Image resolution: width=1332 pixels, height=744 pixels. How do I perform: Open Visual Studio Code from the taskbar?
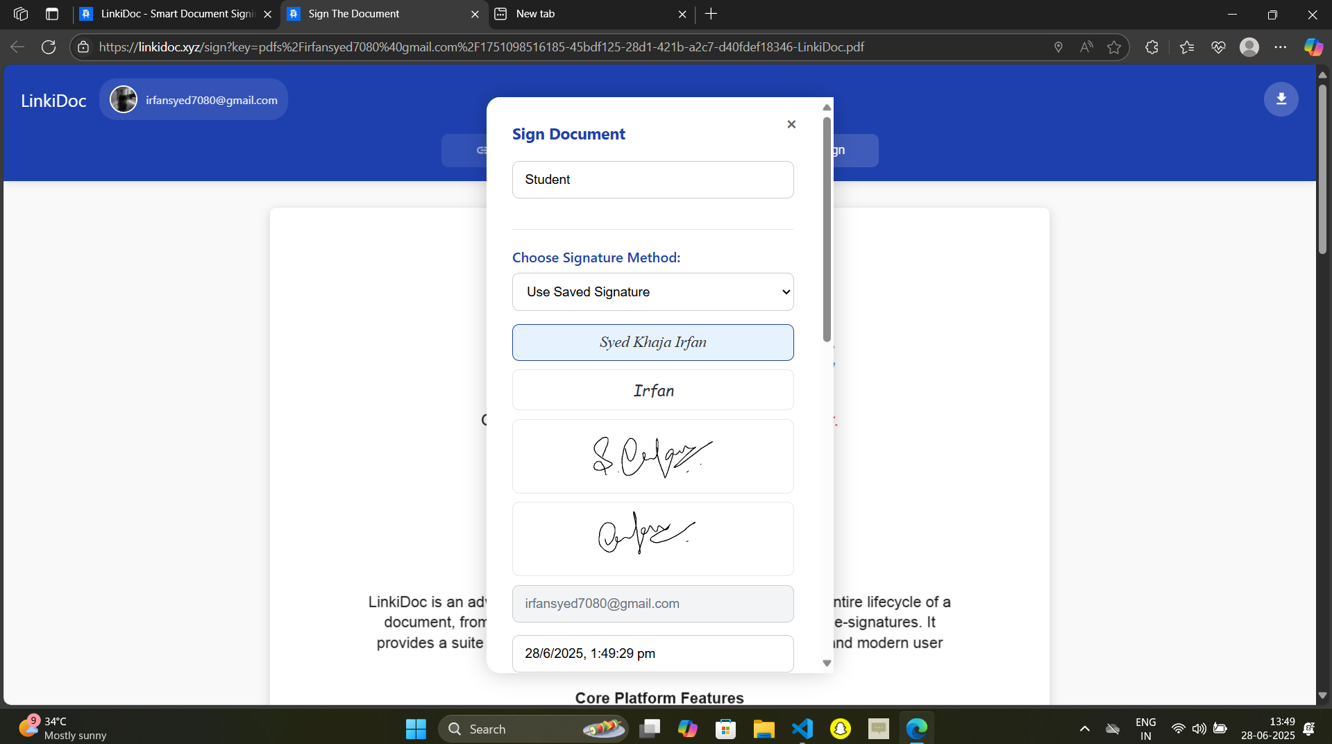[802, 729]
